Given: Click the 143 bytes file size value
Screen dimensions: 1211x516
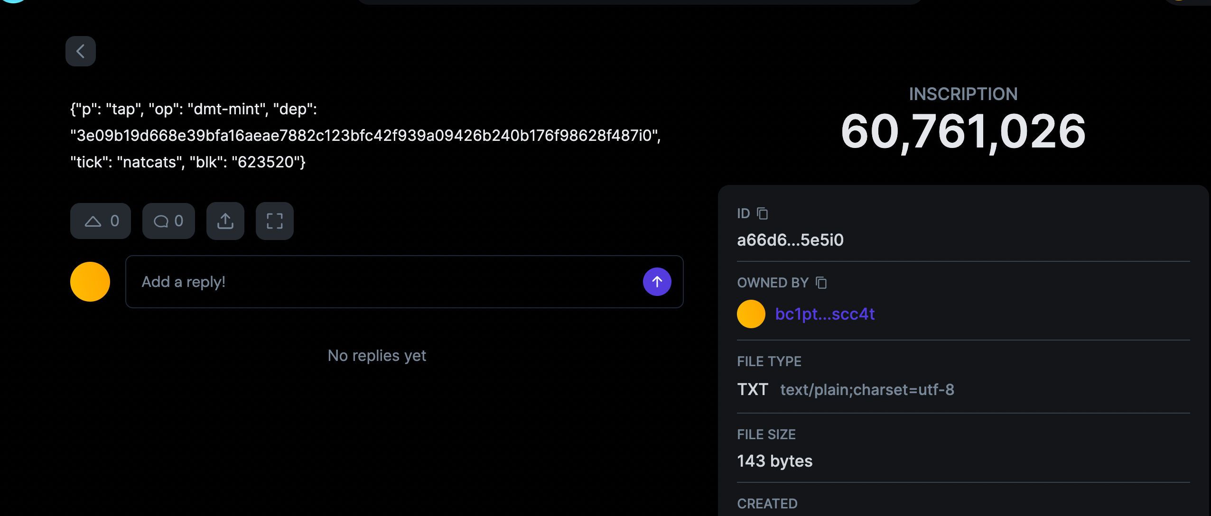Looking at the screenshot, I should 774,461.
